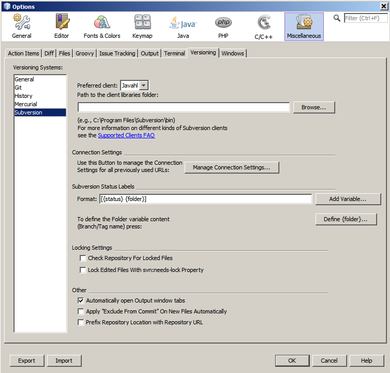
Task: Open the PHP options category
Action: 223,26
